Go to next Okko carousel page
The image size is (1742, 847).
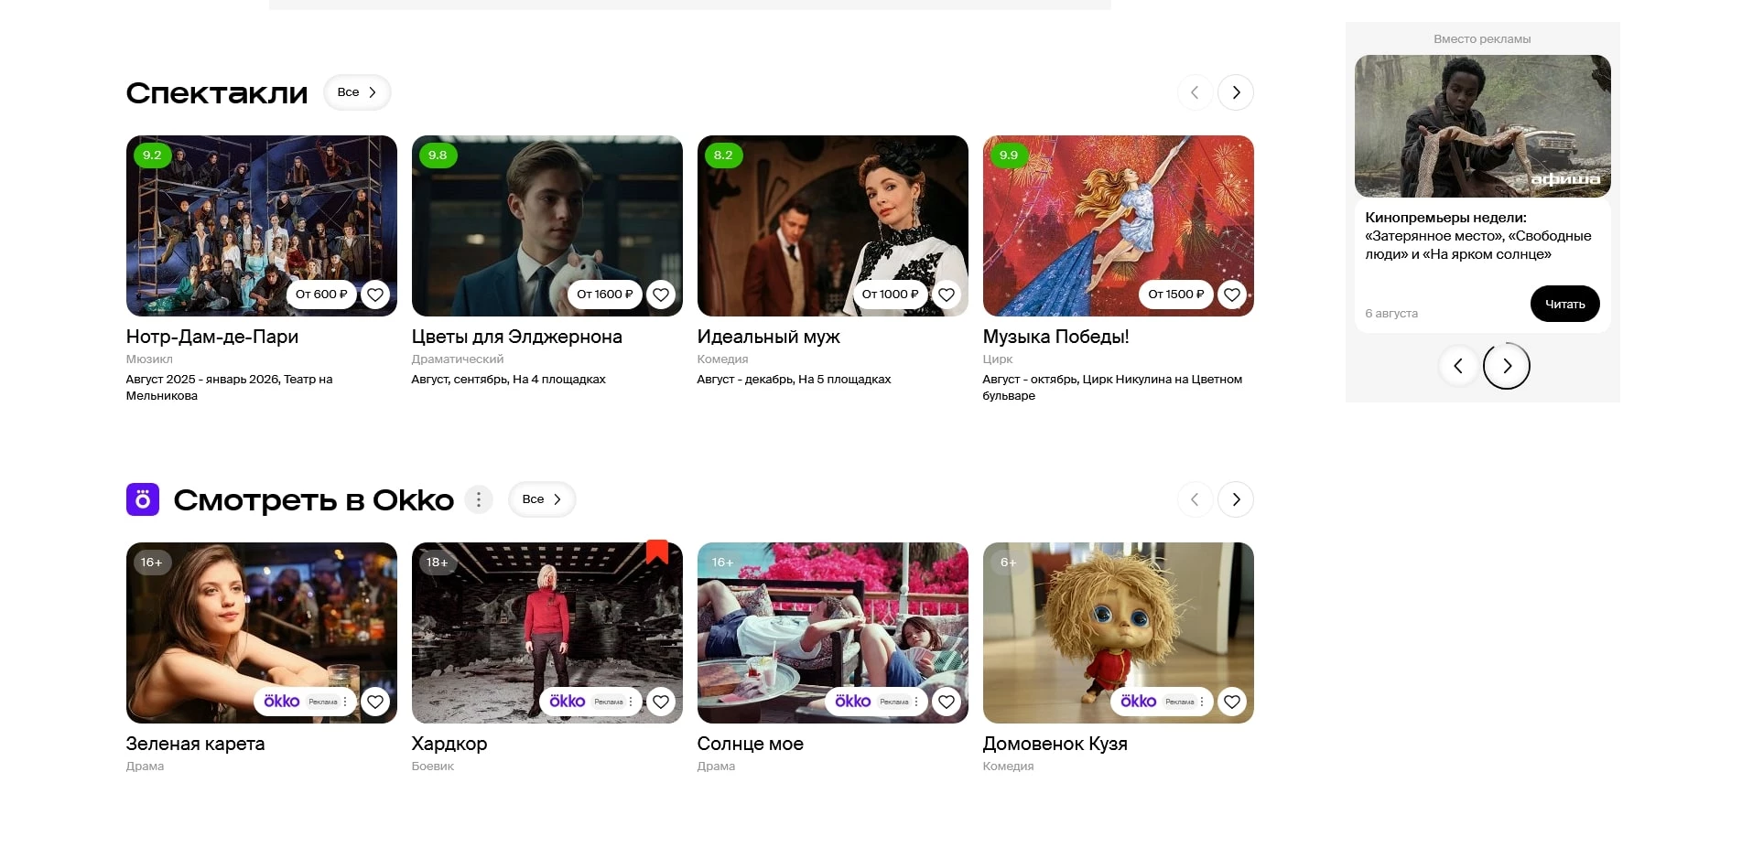click(x=1236, y=499)
